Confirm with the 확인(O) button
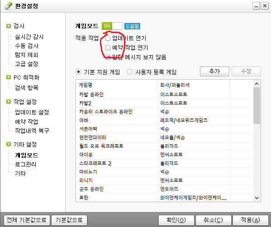This screenshot has width=271, height=227. [x=176, y=220]
